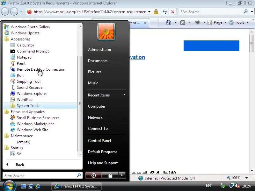Click the Start Search magnifier icon

79,175
